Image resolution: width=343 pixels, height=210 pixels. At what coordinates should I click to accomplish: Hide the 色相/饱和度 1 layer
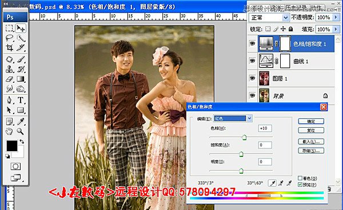(252, 43)
